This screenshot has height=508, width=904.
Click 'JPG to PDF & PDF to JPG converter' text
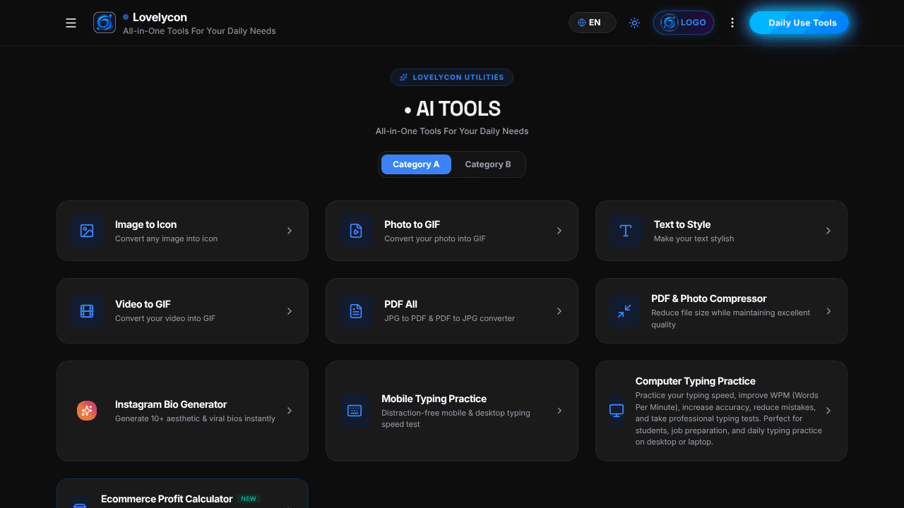(450, 318)
